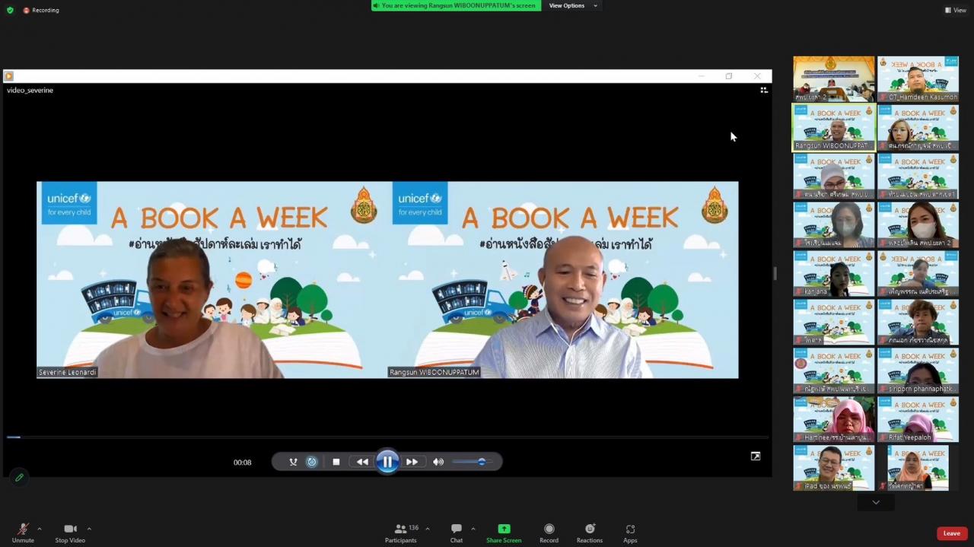The height and width of the screenshot is (547, 974).
Task: Click the switch-to-library icon in media player
Action: pyautogui.click(x=764, y=90)
